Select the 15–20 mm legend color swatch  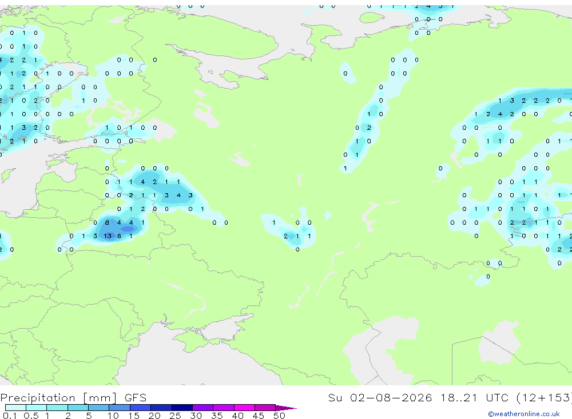click(x=141, y=408)
